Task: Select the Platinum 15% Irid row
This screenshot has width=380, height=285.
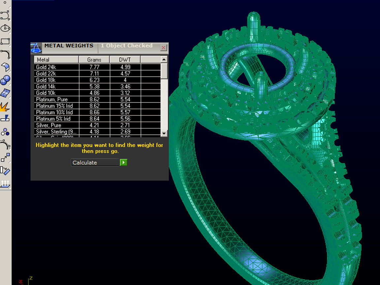Action: tap(97, 106)
